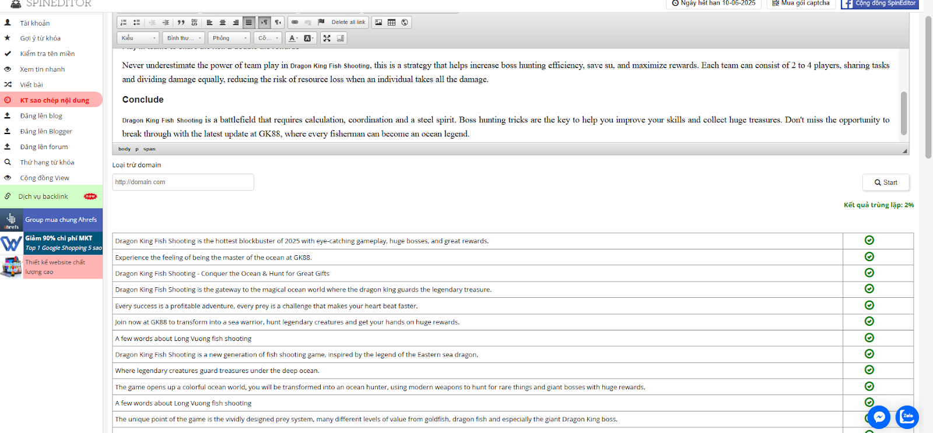The height and width of the screenshot is (433, 933).
Task: Click the Delete all link button
Action: (x=348, y=22)
